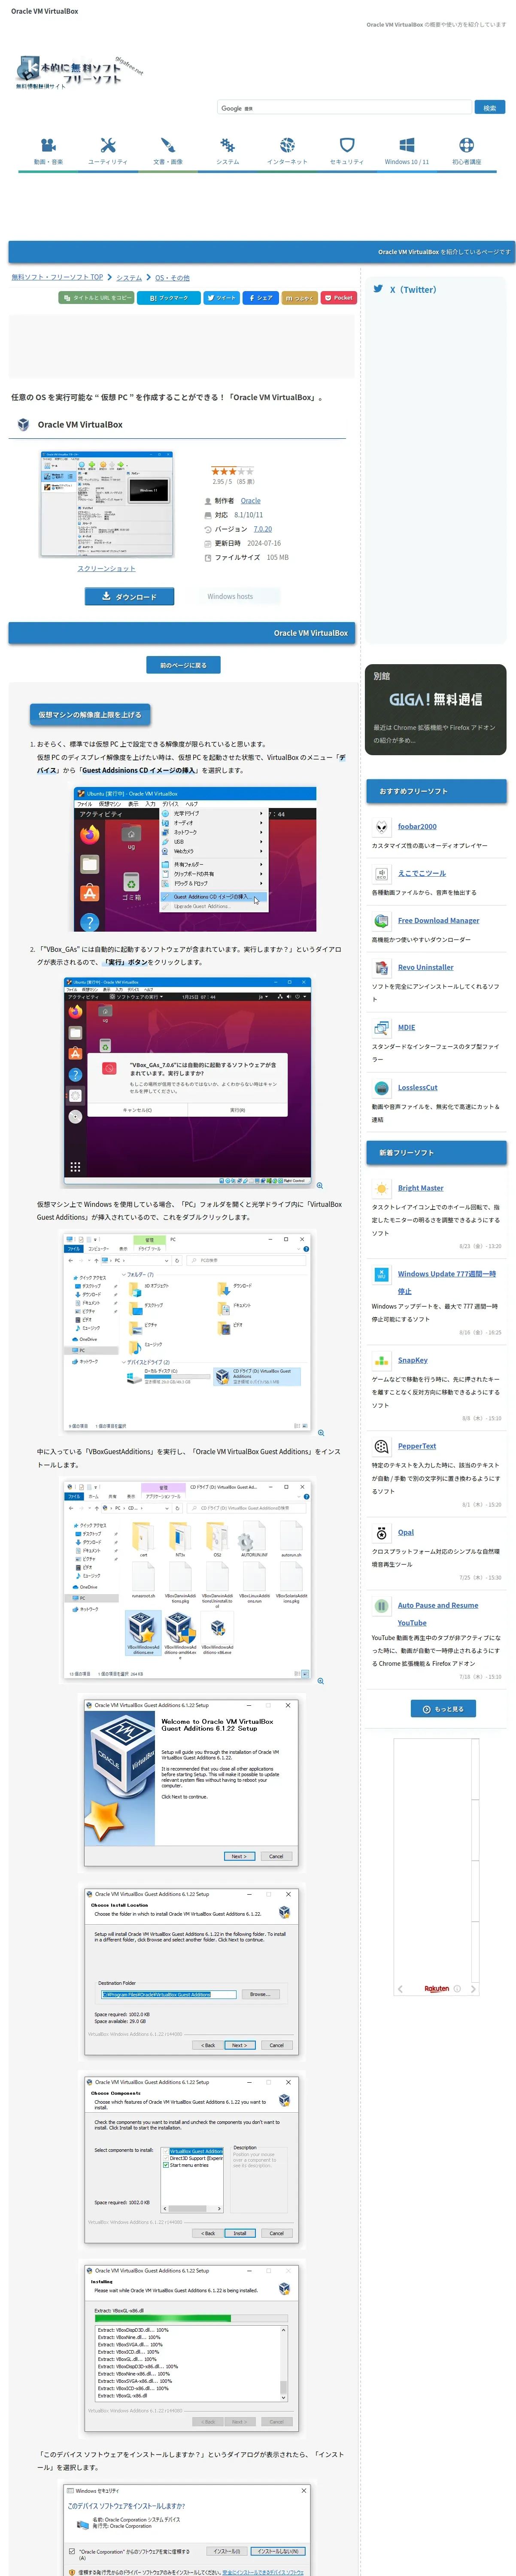
Task: Click the Auto Pause and Resume YouTube icon
Action: tap(381, 1606)
